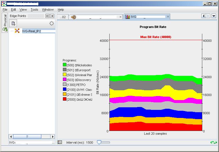Click right arrow of horizontal scrollbar
219x152 pixels.
[x=53, y=136]
